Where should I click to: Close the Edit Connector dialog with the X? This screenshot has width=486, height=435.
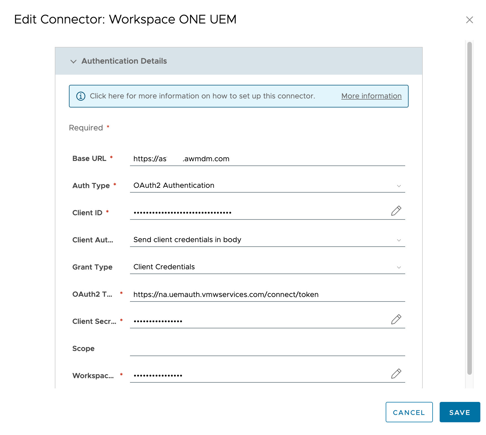point(469,20)
